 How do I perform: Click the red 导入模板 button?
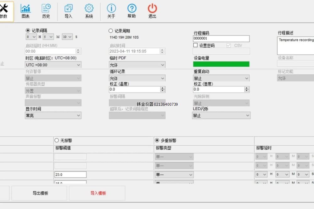point(98,193)
